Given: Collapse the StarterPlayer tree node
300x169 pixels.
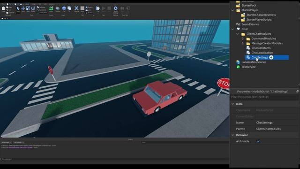Looking at the screenshot, I should point(232,10).
